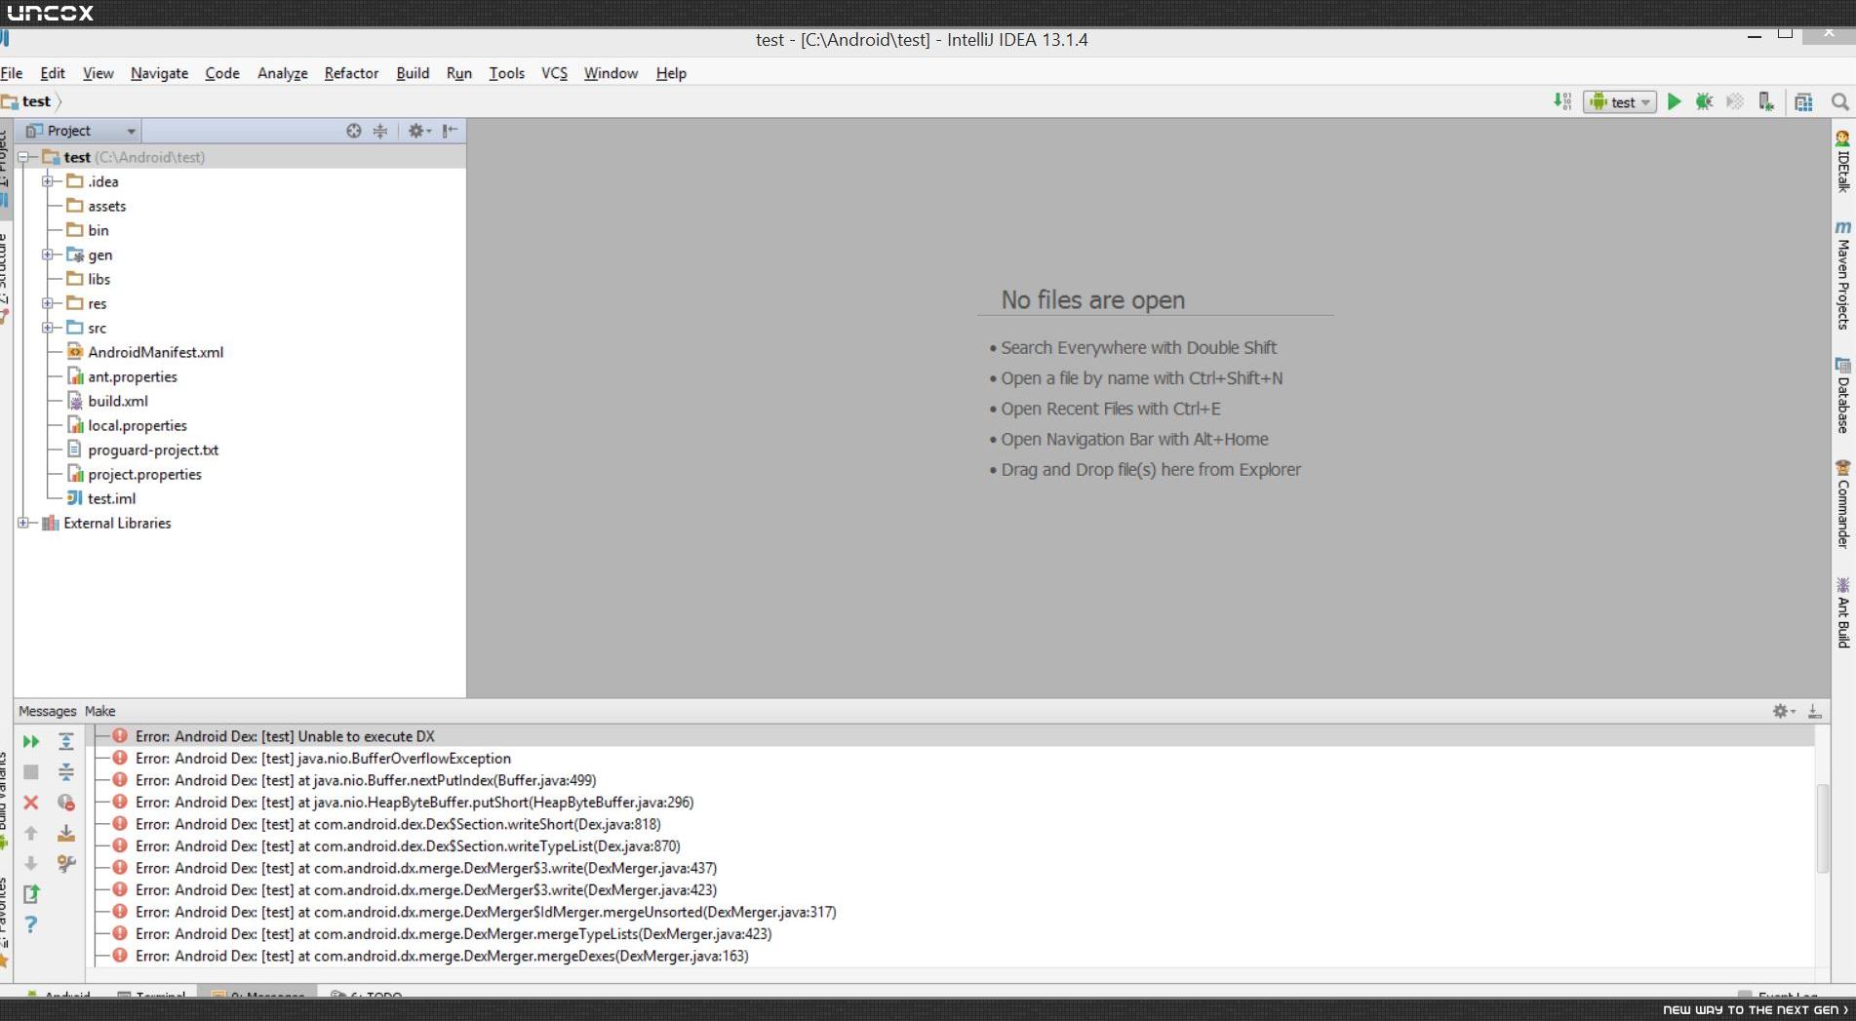Viewport: 1856px width, 1021px height.
Task: Click Messages panel vertical scrollbar
Action: coord(1822,829)
